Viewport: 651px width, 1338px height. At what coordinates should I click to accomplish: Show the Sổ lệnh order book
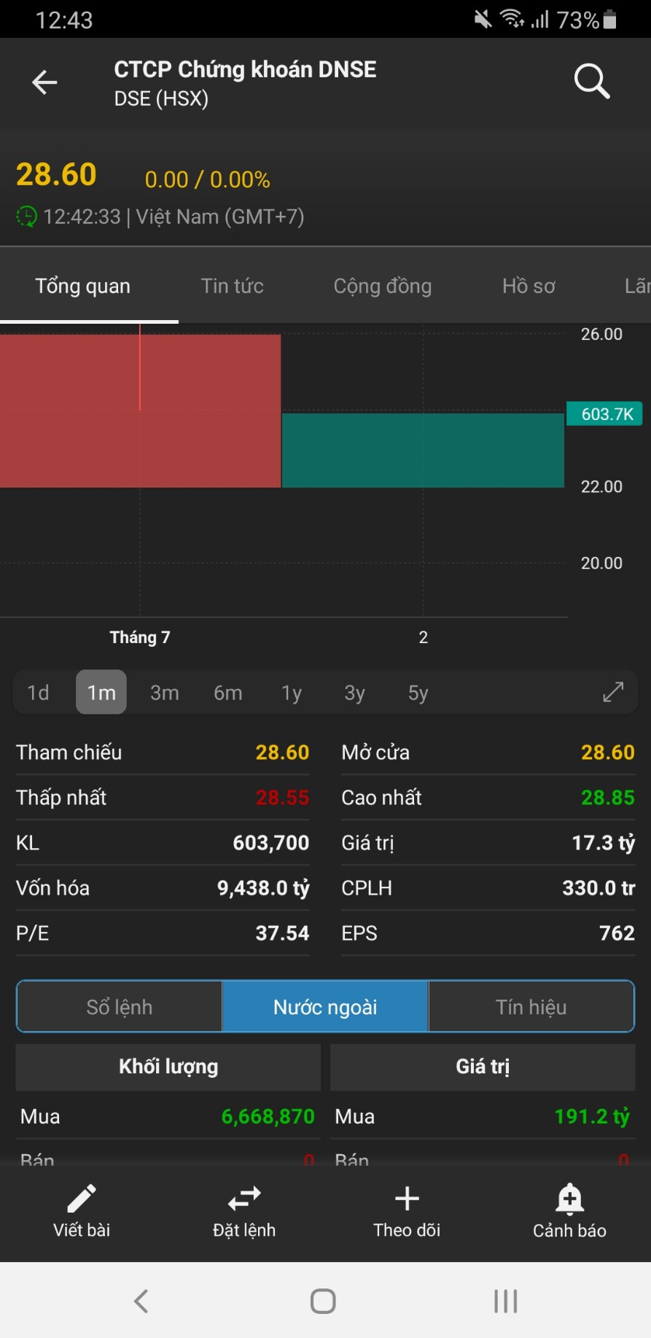click(x=120, y=1007)
